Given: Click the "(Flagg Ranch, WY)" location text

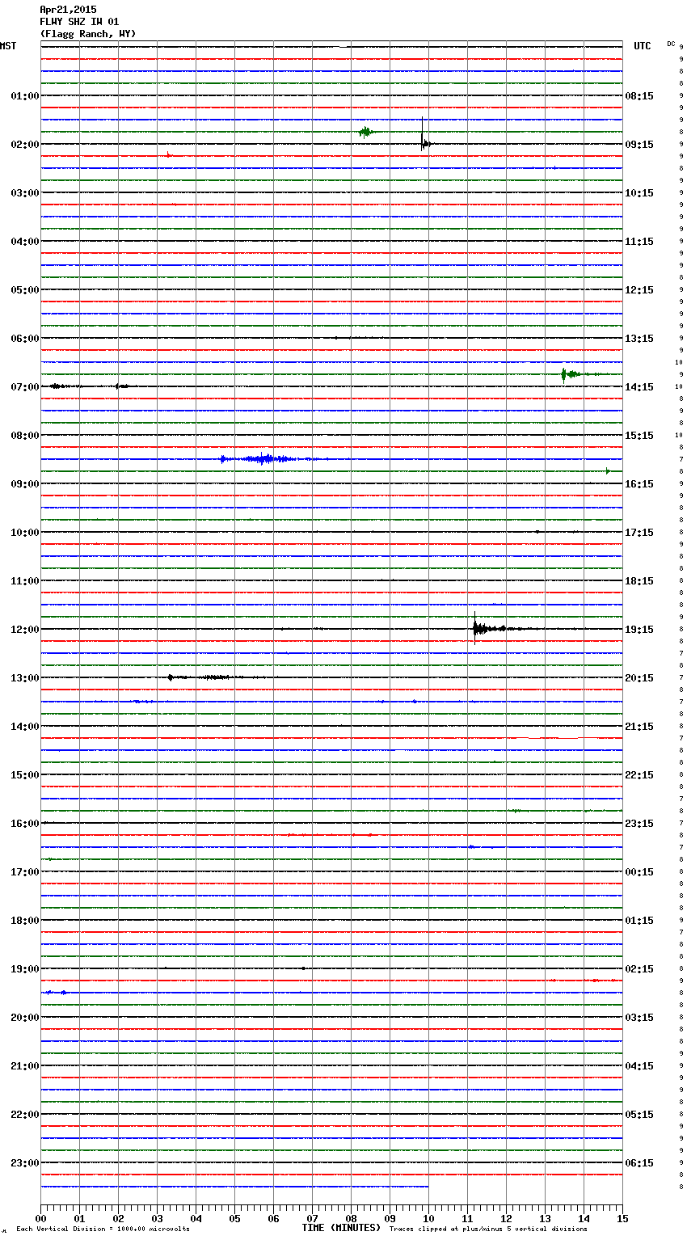Looking at the screenshot, I should click(88, 34).
